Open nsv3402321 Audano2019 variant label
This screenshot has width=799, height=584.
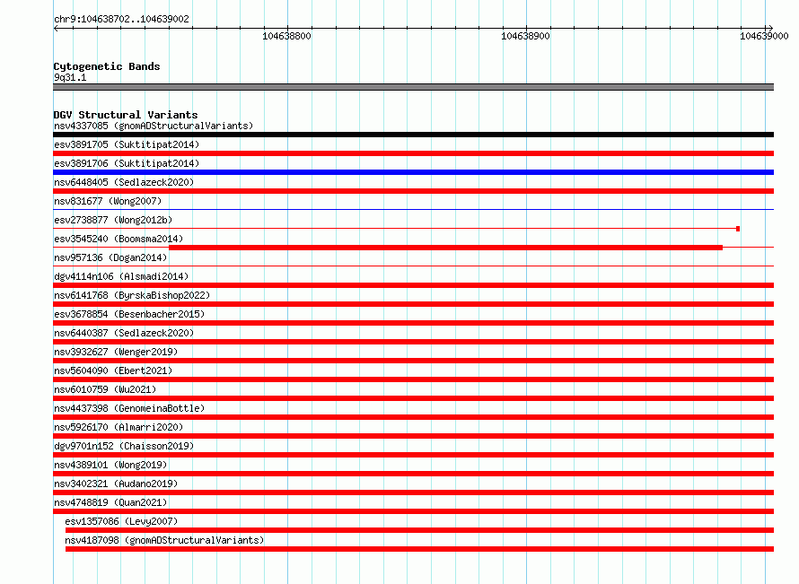point(116,484)
